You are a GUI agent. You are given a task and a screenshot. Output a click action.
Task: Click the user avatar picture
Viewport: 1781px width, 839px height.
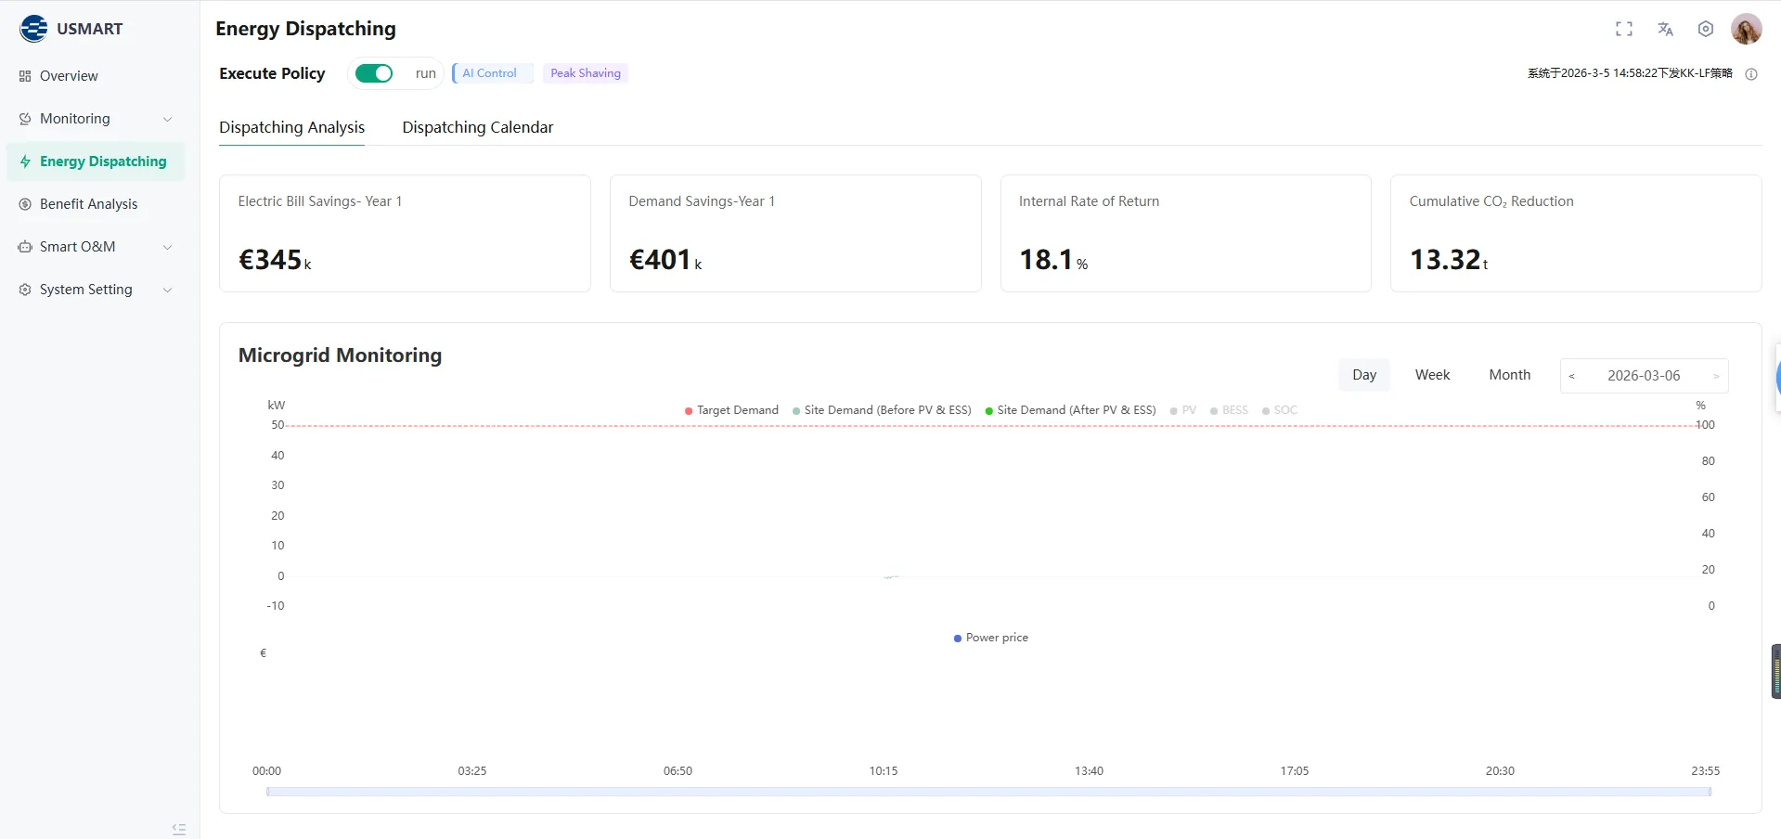(x=1746, y=29)
